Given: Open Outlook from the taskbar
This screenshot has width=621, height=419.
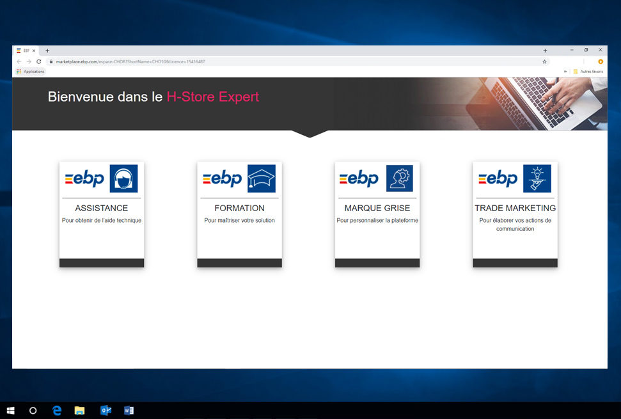Looking at the screenshot, I should tap(106, 410).
